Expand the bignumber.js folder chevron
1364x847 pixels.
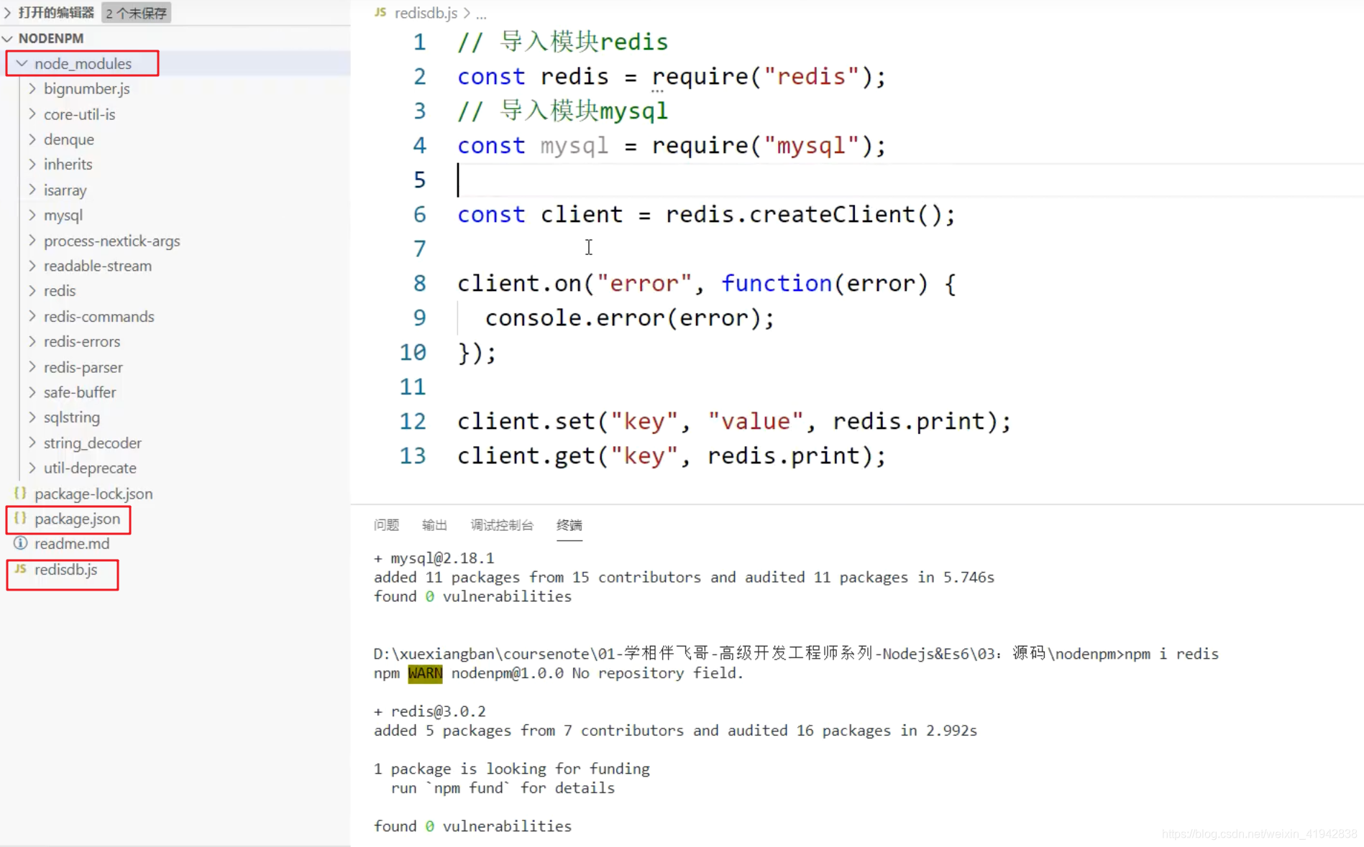point(32,88)
